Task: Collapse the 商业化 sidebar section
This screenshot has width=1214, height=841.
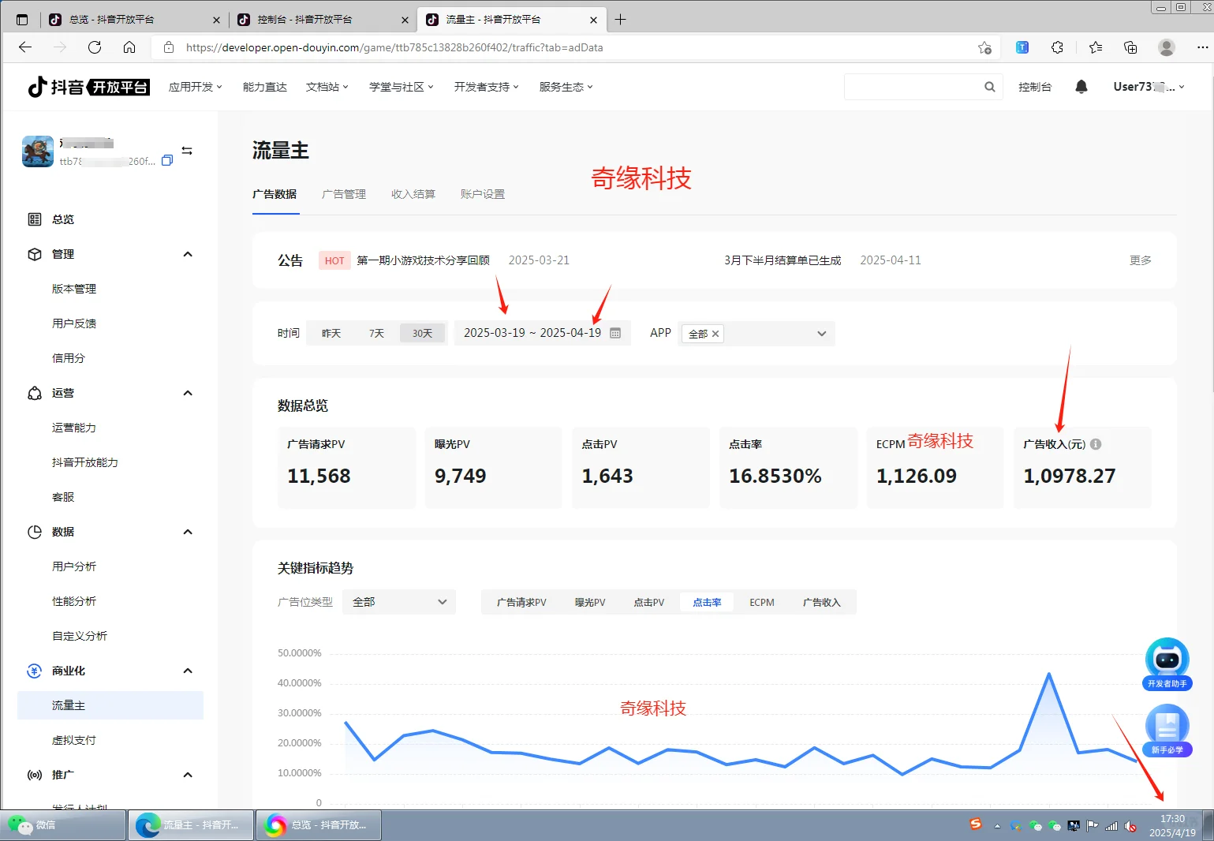Action: (188, 671)
